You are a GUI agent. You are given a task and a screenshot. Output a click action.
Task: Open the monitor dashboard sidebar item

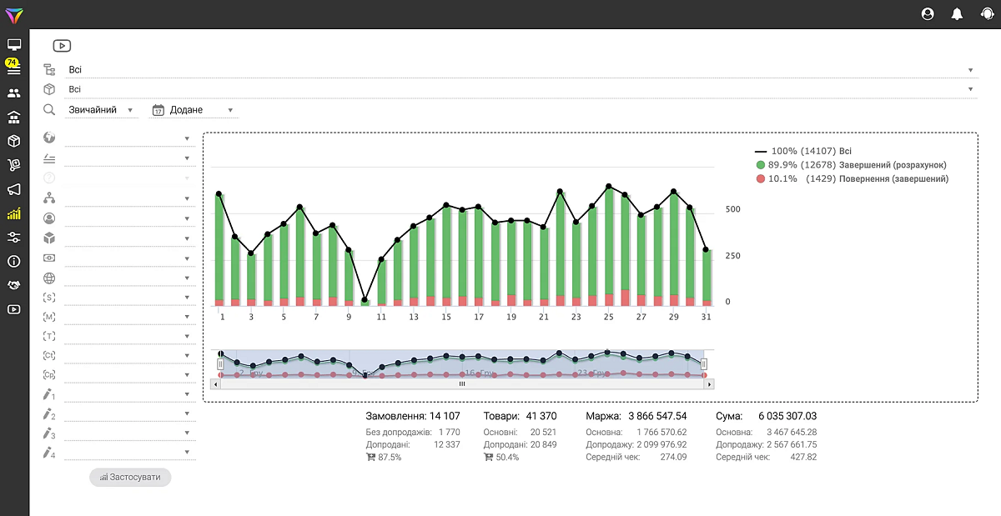tap(13, 45)
